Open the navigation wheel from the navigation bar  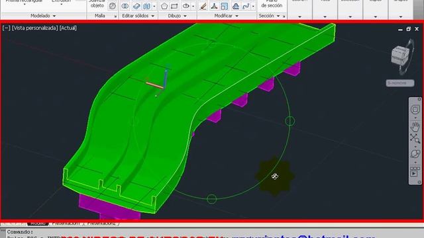(415, 110)
